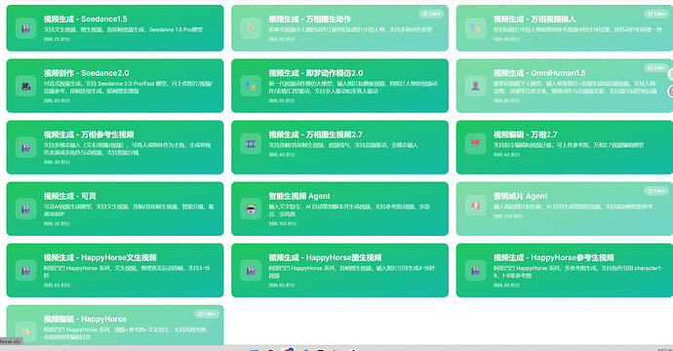Image resolution: width=673 pixels, height=351 pixels.
Task: Click the Lite+ badge on 视频编辑 - HappyHorse card
Action: 207,314
